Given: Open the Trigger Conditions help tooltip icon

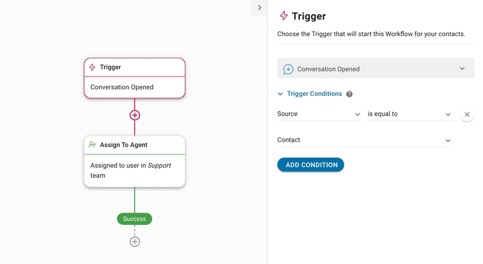Looking at the screenshot, I should (x=349, y=94).
